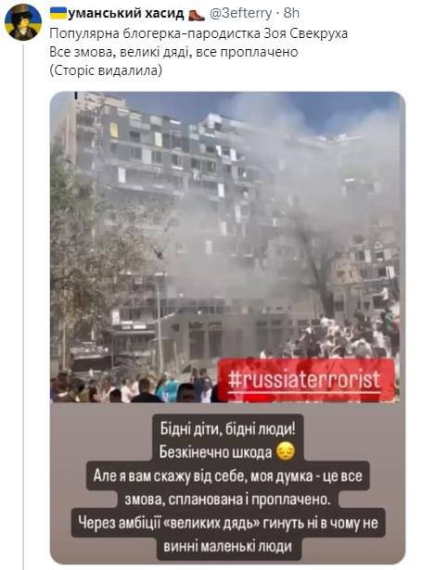
Task: Click the #russiaterrorist hashtag sticker
Action: click(x=306, y=380)
